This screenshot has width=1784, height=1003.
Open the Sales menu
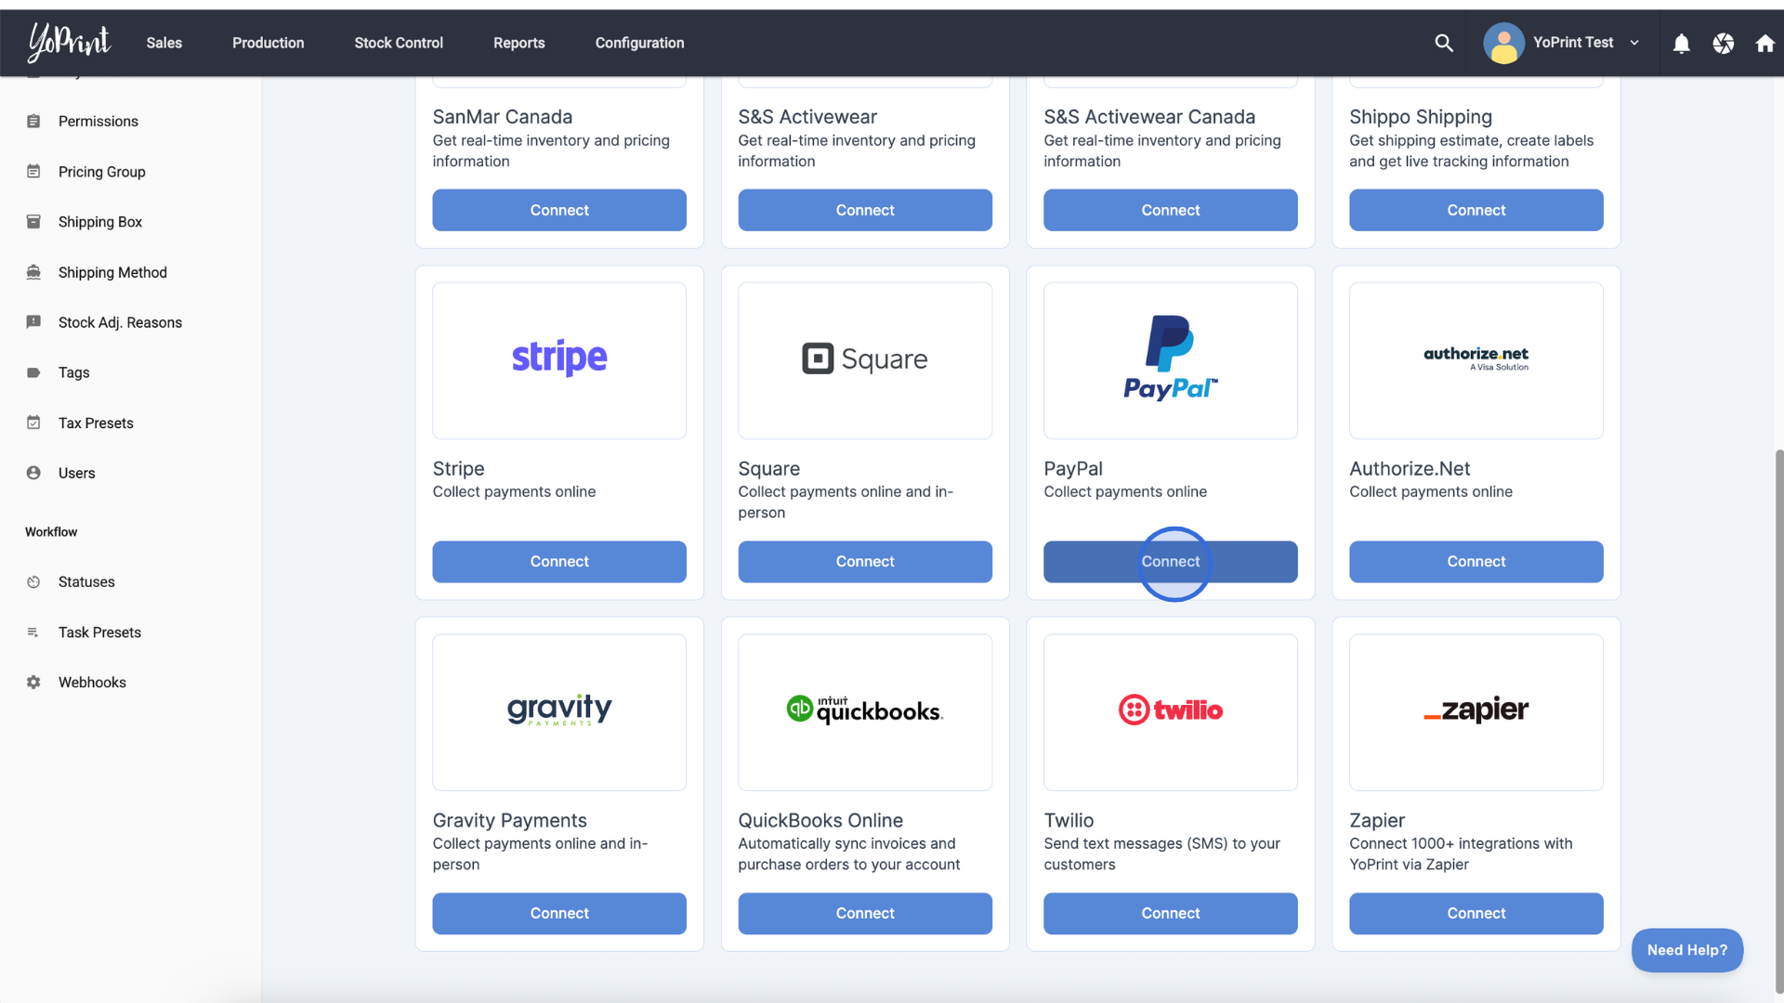pos(164,43)
